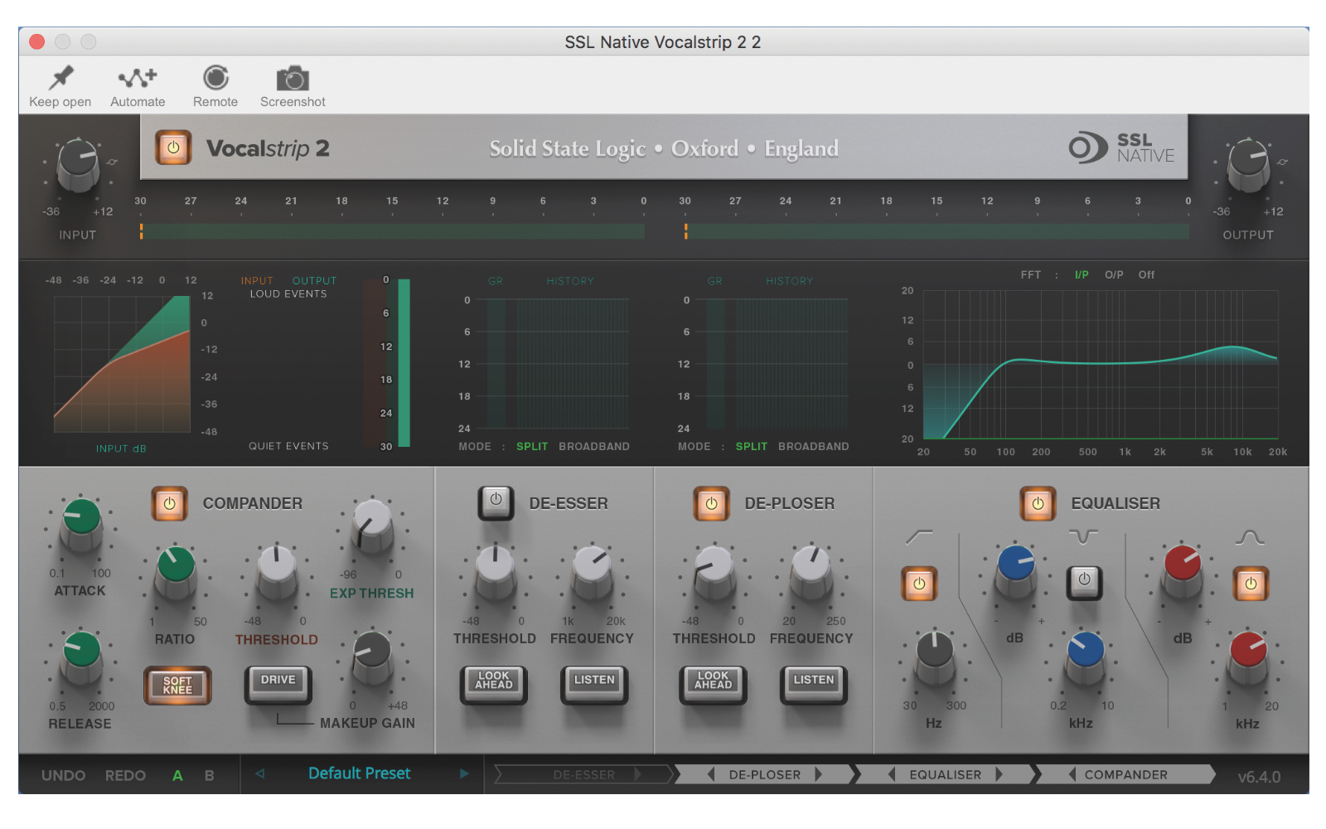Click the De-Ploser Frequency knob
1326x829 pixels.
tap(811, 573)
